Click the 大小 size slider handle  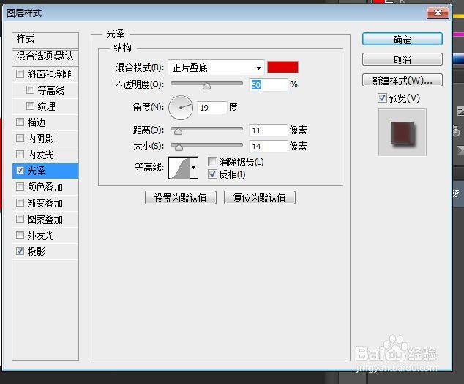point(179,147)
